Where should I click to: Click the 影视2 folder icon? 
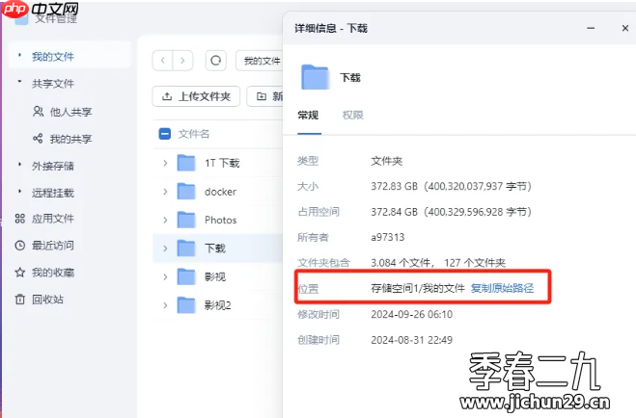186,304
